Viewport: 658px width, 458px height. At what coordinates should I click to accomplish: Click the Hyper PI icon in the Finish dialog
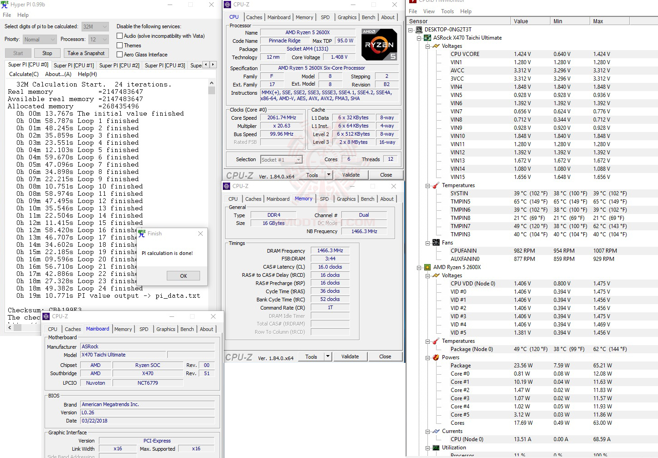(142, 234)
